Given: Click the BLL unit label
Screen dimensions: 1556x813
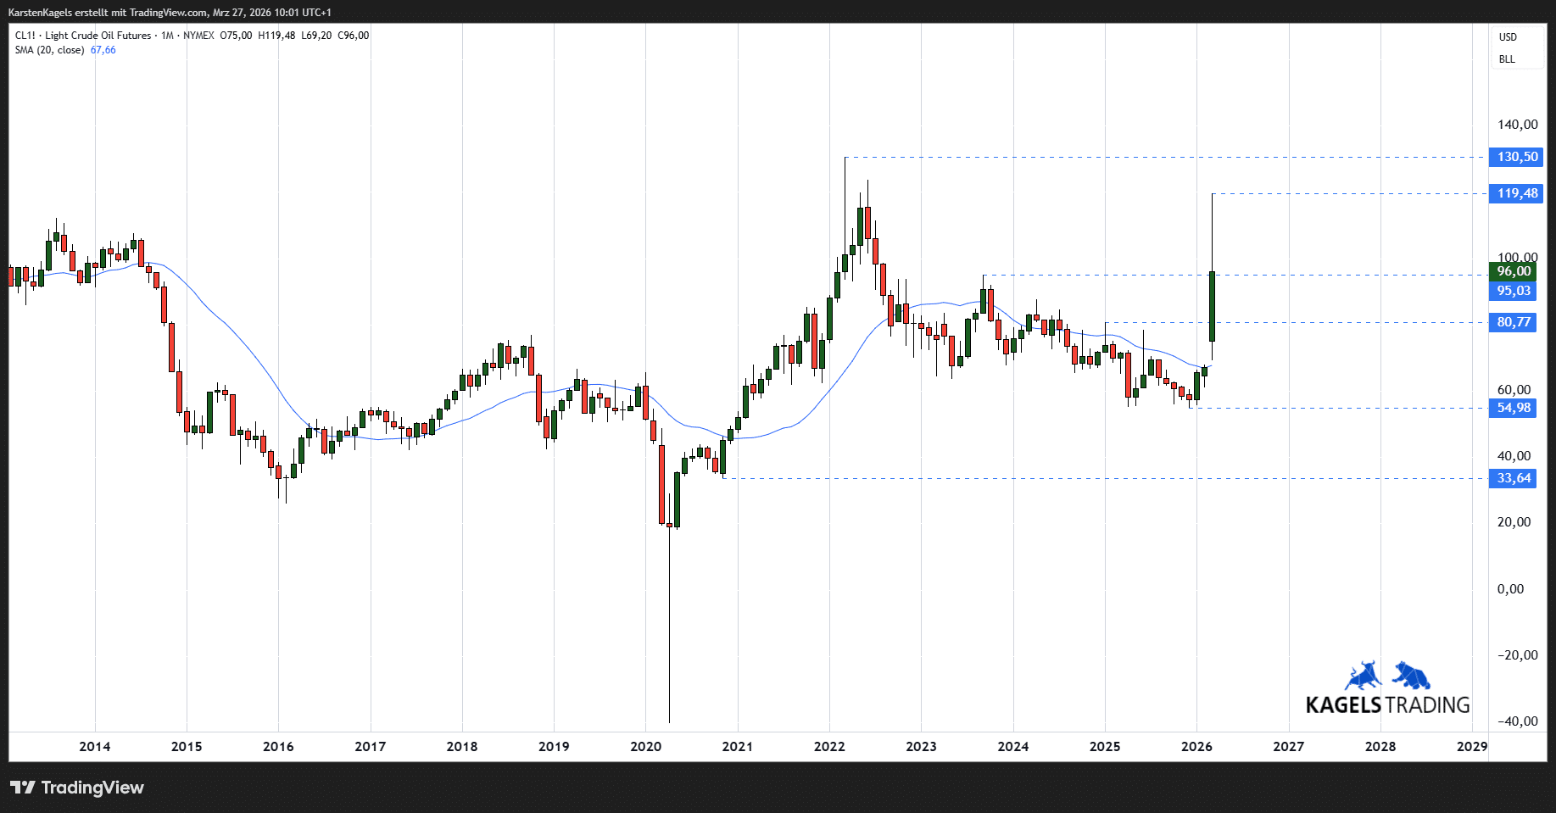Looking at the screenshot, I should pyautogui.click(x=1507, y=59).
